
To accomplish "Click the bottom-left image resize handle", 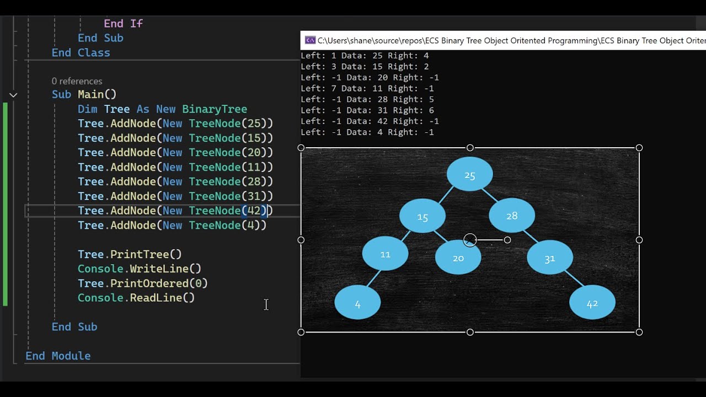I will 301,332.
